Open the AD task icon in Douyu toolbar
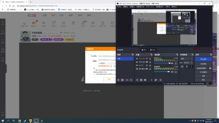The image size is (219, 123). [63, 23]
